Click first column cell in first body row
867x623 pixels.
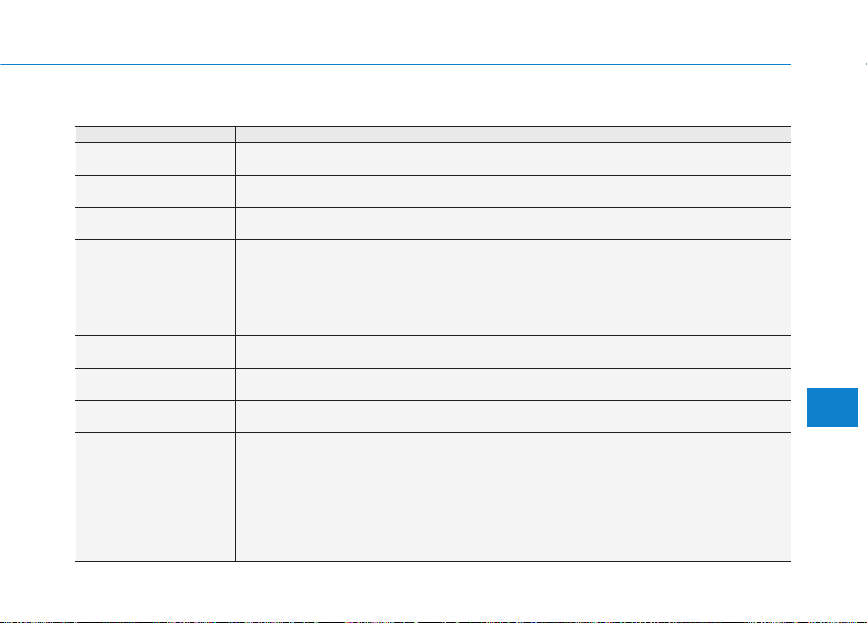[115, 159]
